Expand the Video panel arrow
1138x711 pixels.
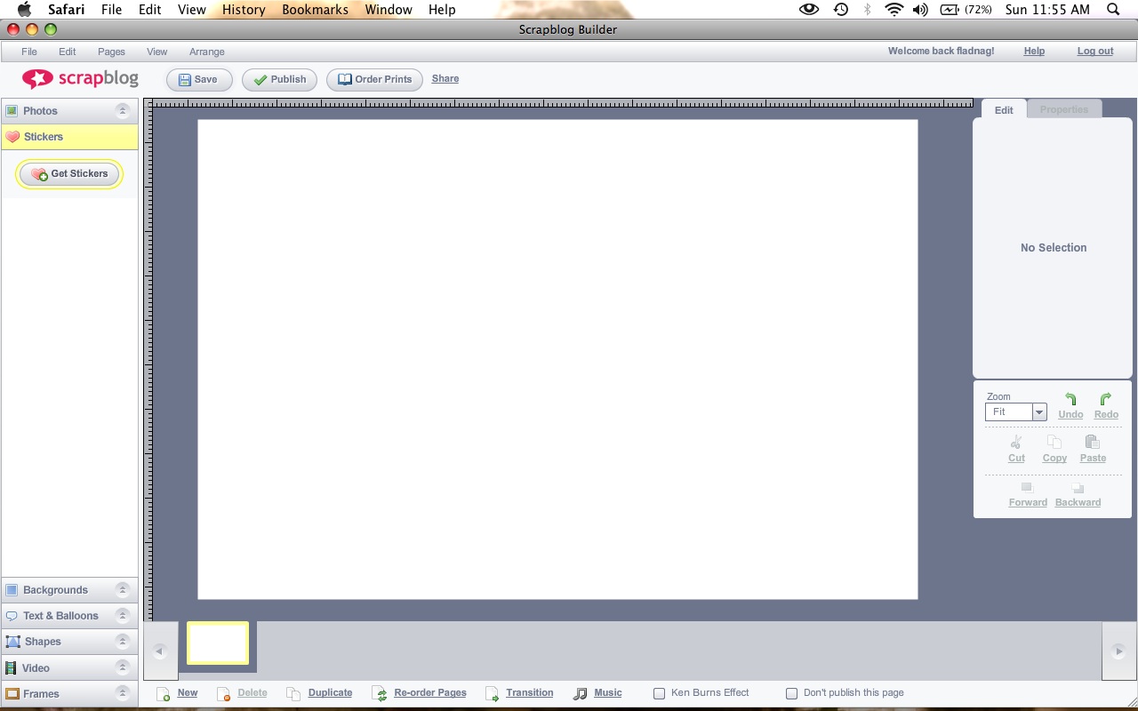point(123,667)
